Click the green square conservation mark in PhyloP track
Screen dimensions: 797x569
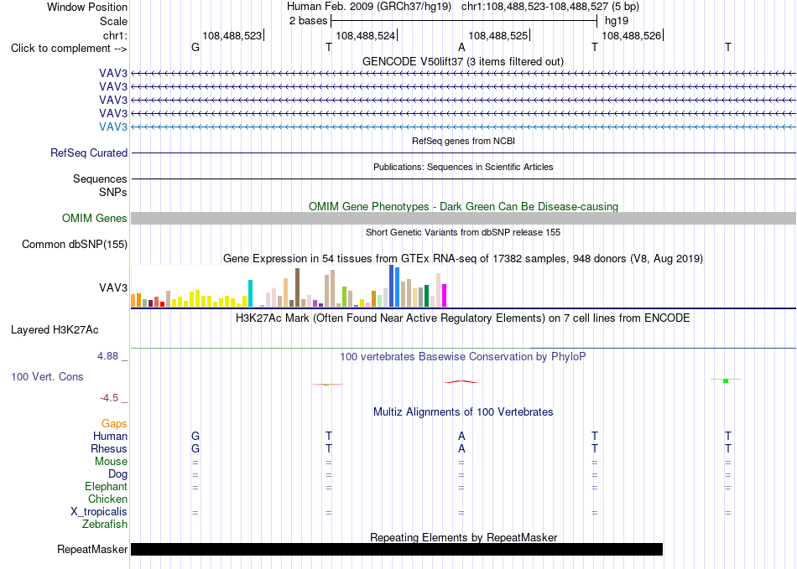click(x=726, y=380)
